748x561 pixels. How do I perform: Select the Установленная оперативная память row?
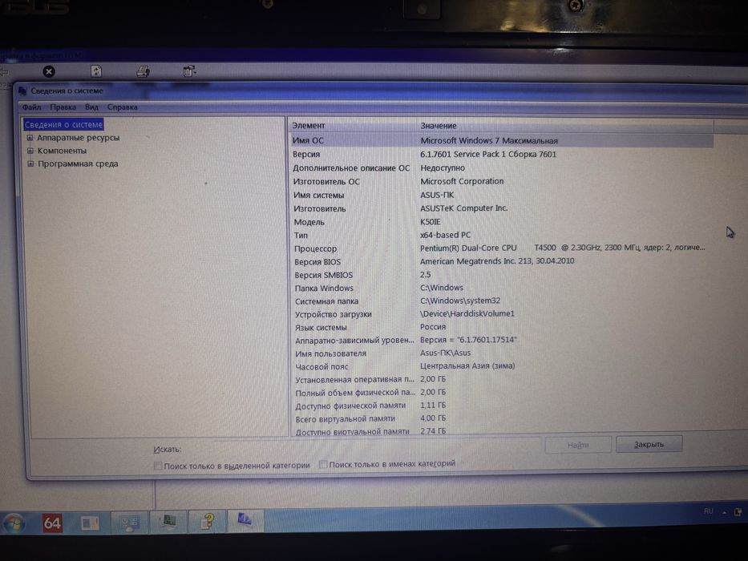click(x=501, y=379)
